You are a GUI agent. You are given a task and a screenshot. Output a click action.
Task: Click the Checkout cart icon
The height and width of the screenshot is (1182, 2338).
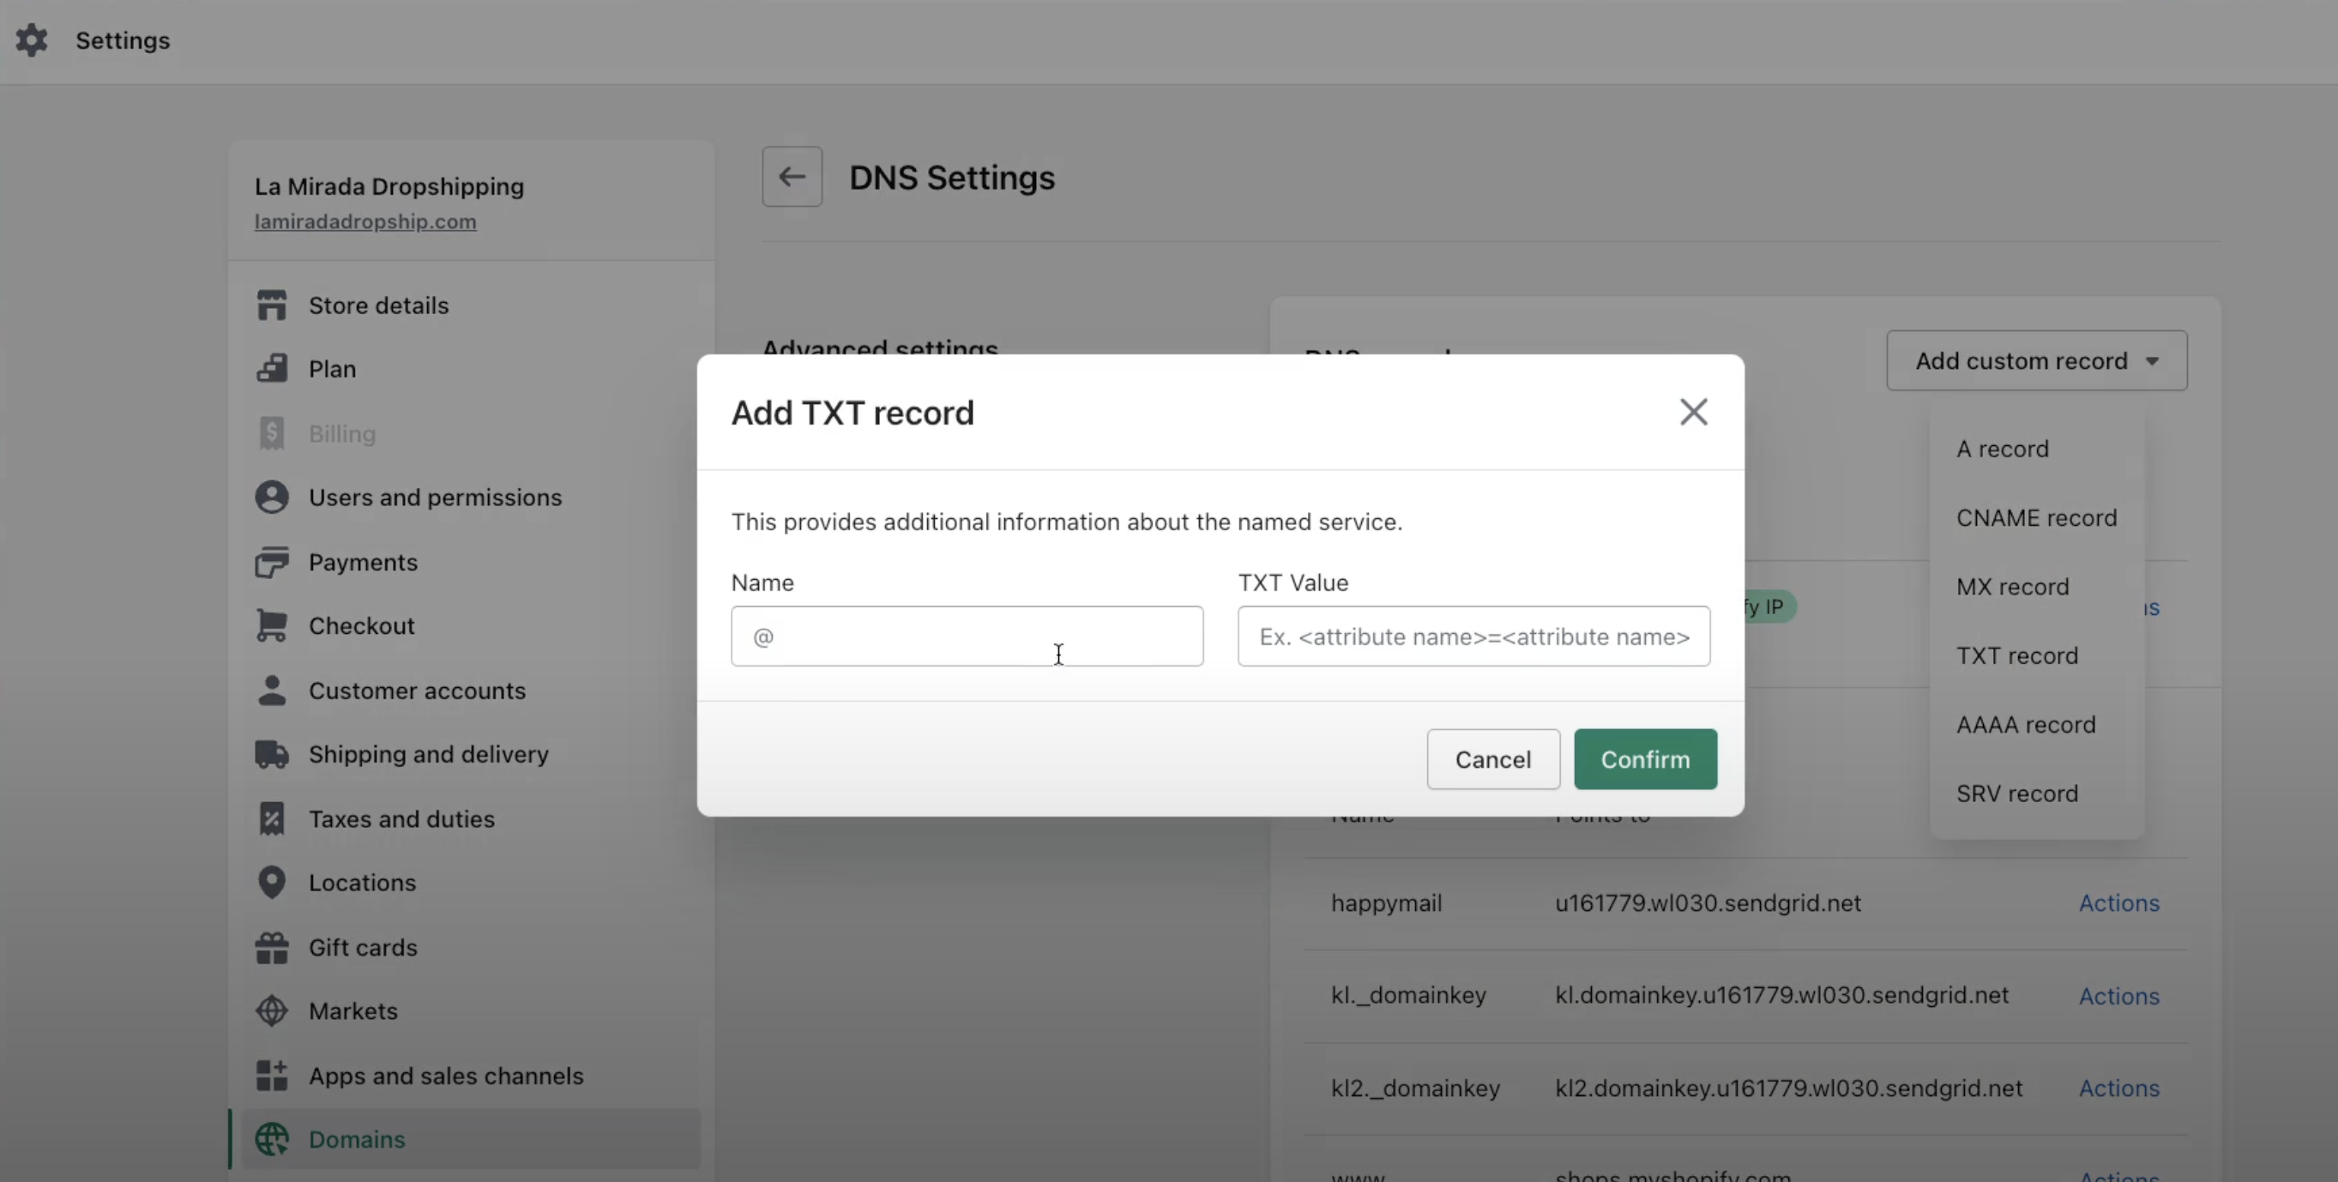[271, 625]
